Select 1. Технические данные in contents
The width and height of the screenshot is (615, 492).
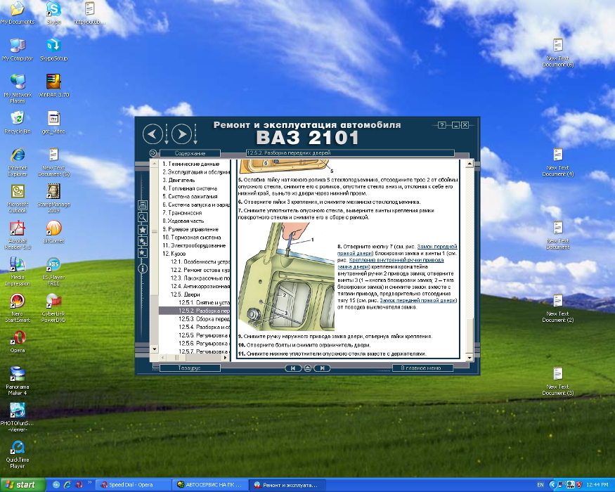[191, 164]
